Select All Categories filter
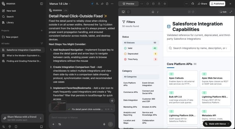 141,77
